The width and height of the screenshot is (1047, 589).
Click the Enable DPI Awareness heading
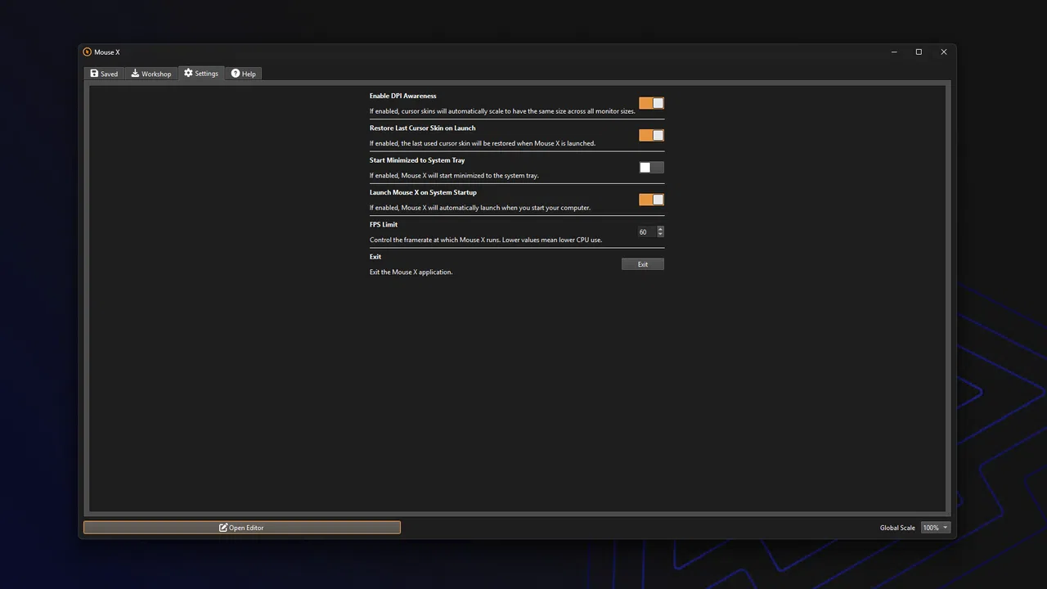[402, 96]
